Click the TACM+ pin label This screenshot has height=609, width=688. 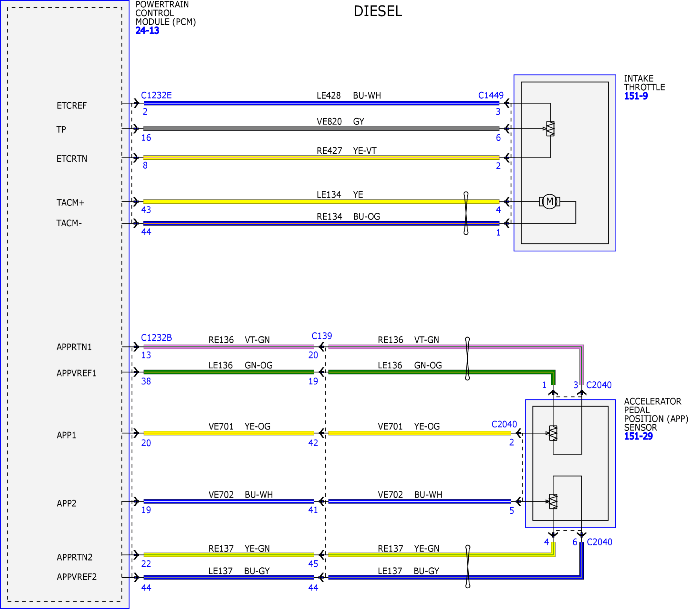(x=70, y=202)
